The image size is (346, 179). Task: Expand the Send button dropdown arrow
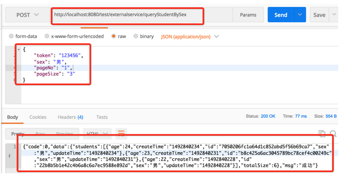coord(300,15)
